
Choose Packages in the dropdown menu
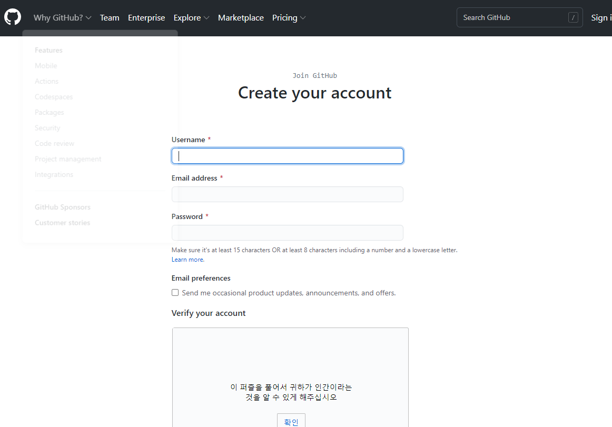49,112
